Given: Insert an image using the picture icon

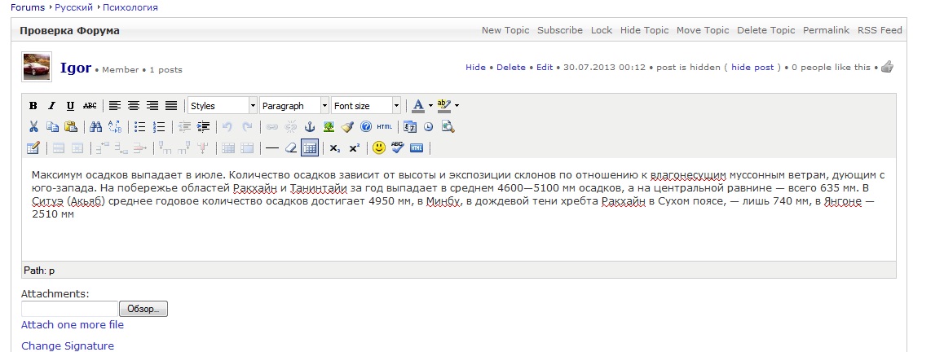Looking at the screenshot, I should 329,127.
